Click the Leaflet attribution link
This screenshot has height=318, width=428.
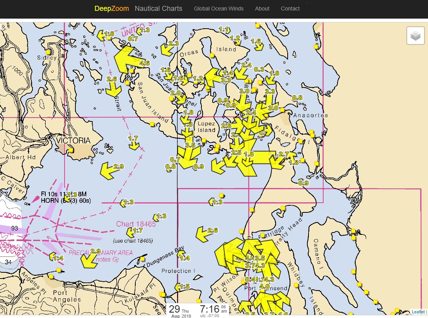coord(418,311)
